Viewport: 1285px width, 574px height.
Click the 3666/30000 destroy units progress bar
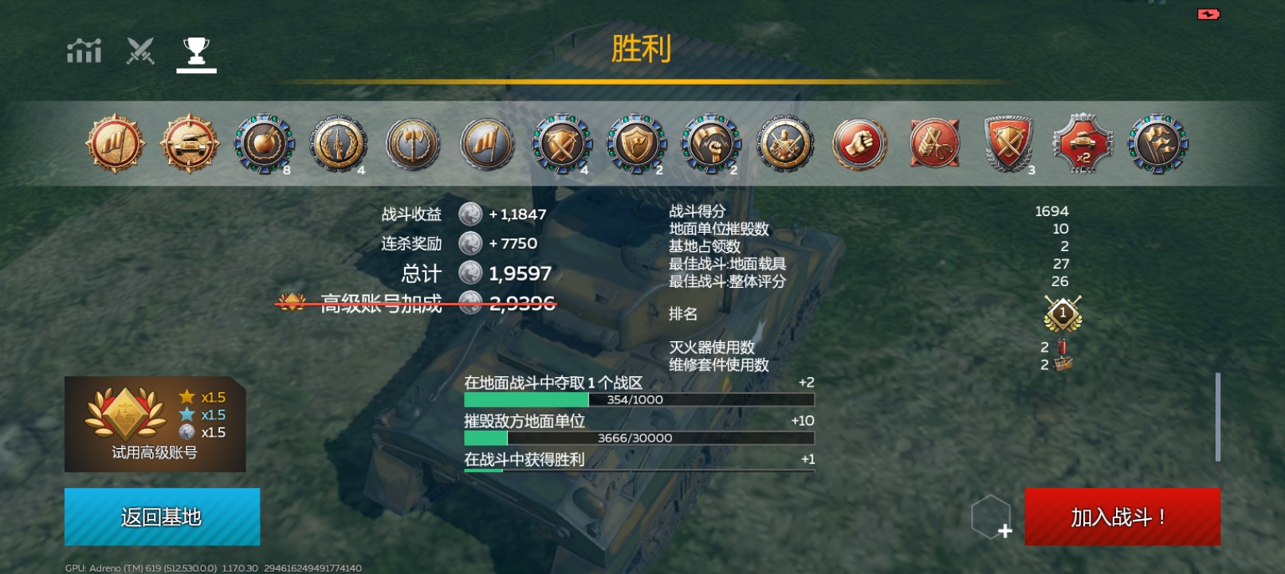coord(639,438)
